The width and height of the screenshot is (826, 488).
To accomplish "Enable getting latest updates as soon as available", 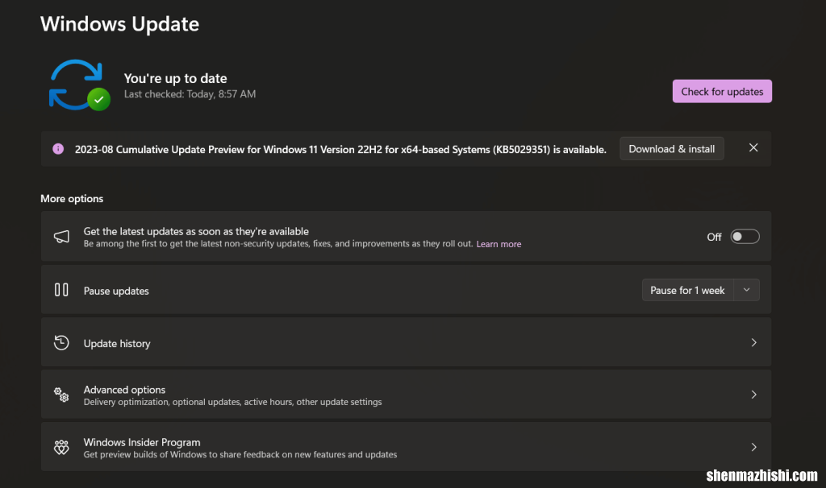I will (745, 236).
